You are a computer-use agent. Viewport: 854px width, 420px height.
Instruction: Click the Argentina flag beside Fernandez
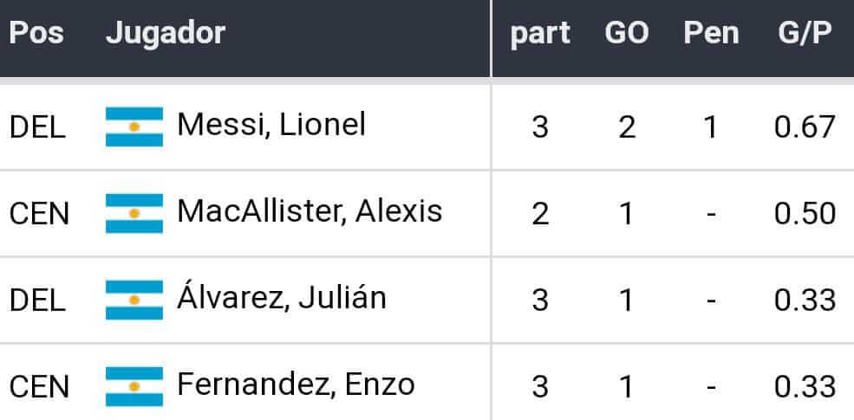pos(134,385)
